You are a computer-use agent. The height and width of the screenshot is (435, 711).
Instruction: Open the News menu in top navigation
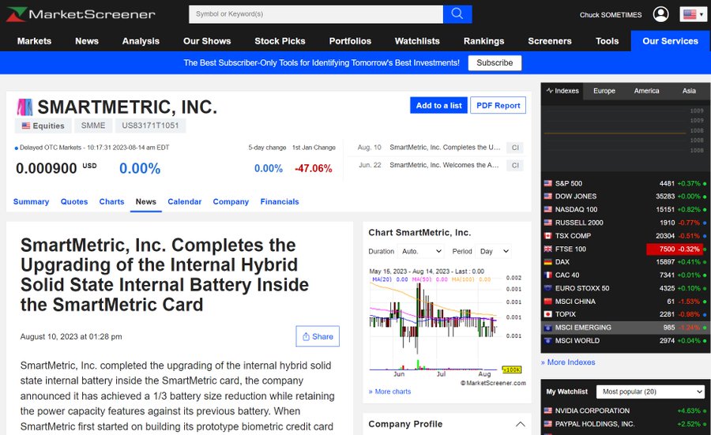click(x=87, y=41)
